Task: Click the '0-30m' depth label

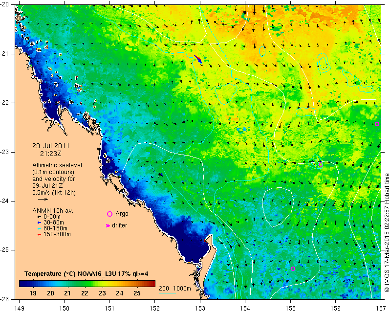Action: 52,217
